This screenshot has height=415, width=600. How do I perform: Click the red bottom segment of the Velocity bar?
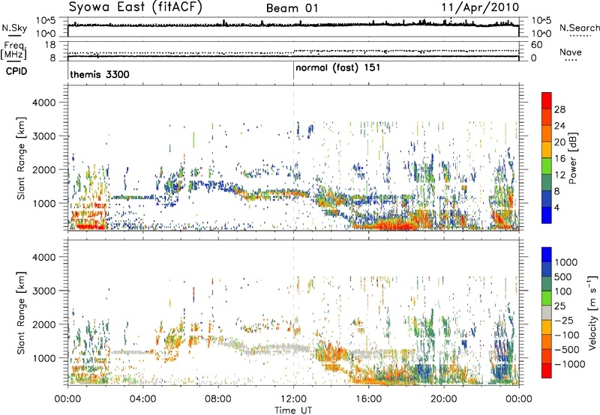547,371
